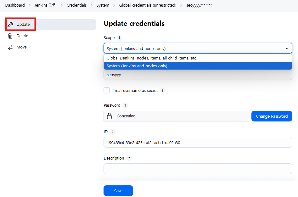
Task: Open System breadcrumb link
Action: pyautogui.click(x=103, y=5)
